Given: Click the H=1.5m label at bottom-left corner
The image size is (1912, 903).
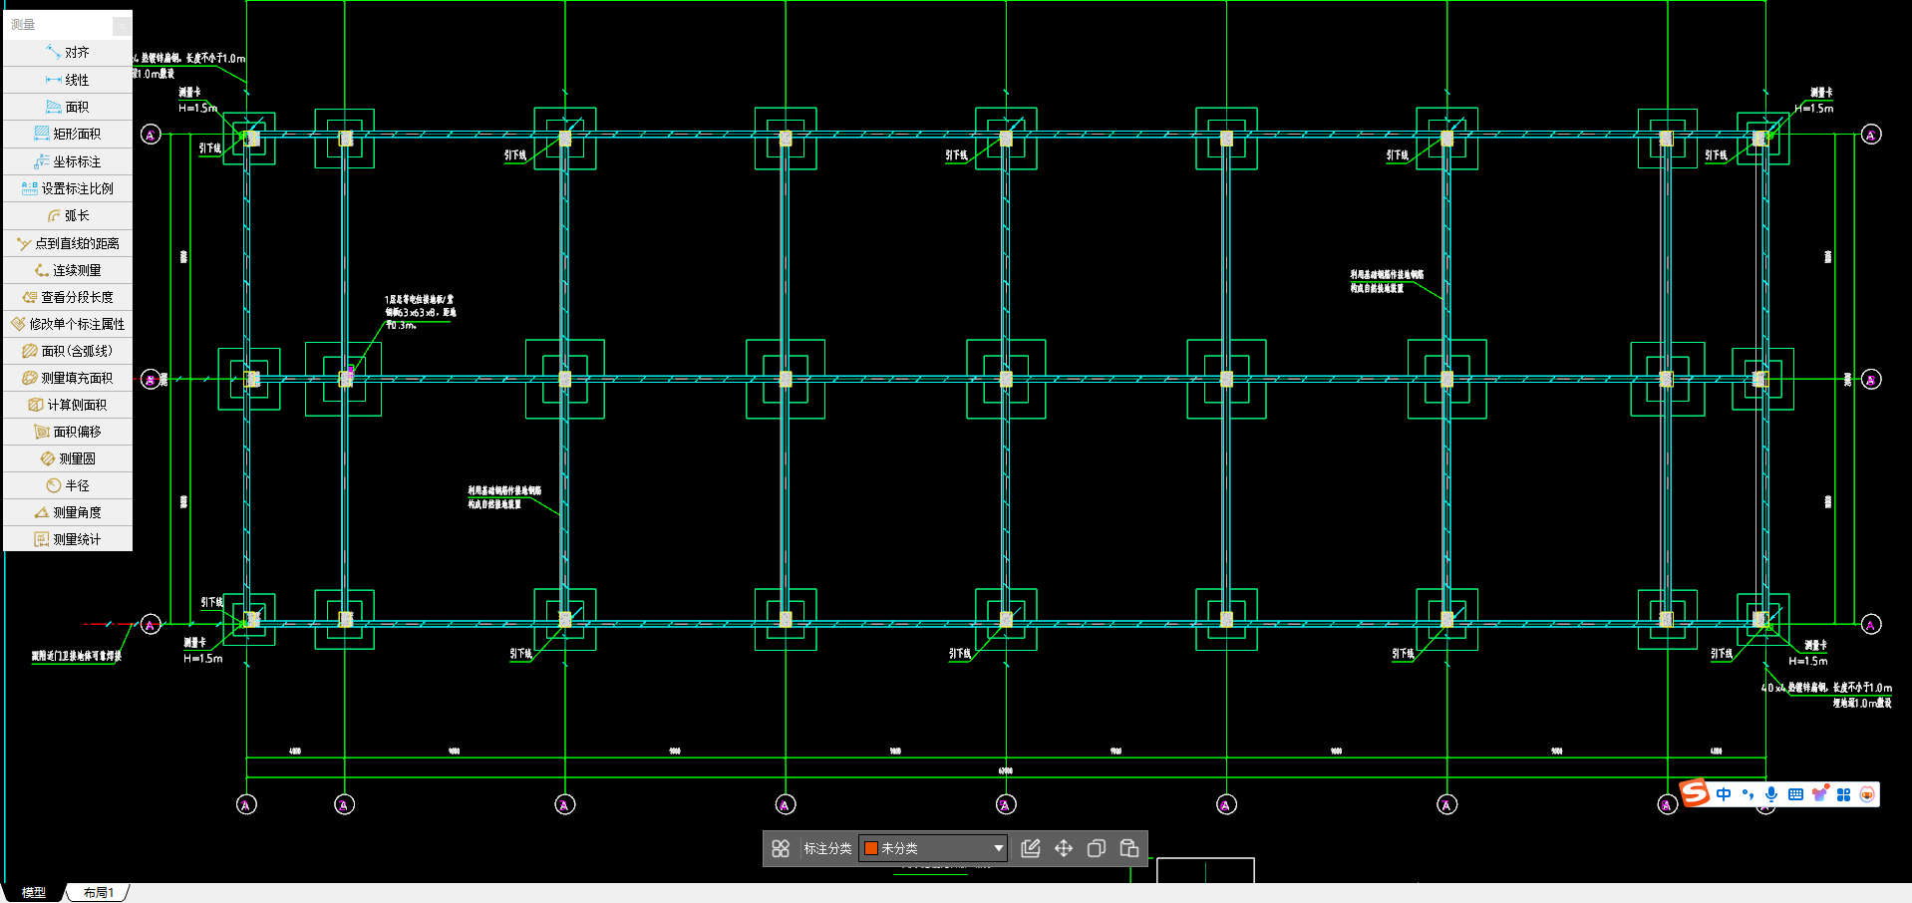Looking at the screenshot, I should pyautogui.click(x=203, y=658).
